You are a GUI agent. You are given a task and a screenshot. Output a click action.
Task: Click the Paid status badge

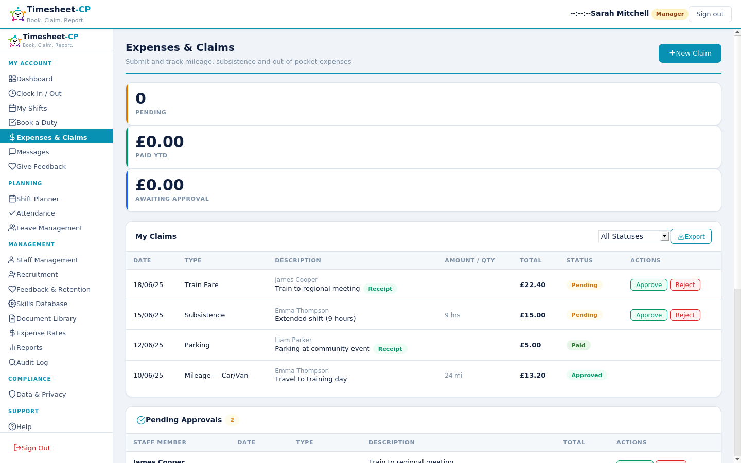coord(578,345)
